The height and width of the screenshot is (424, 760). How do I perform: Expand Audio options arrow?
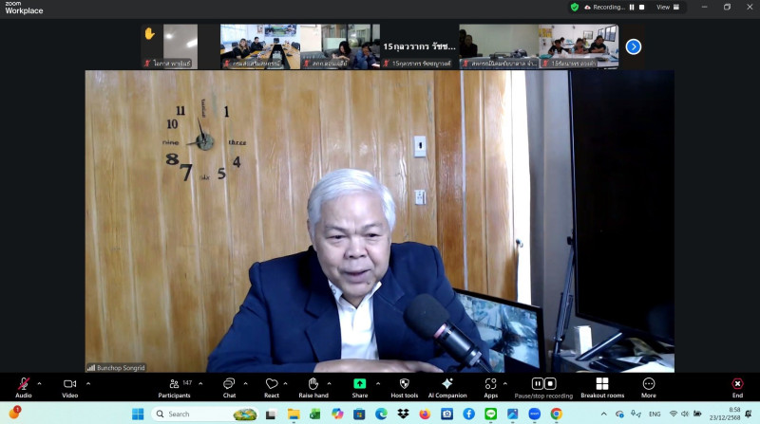pyautogui.click(x=39, y=383)
